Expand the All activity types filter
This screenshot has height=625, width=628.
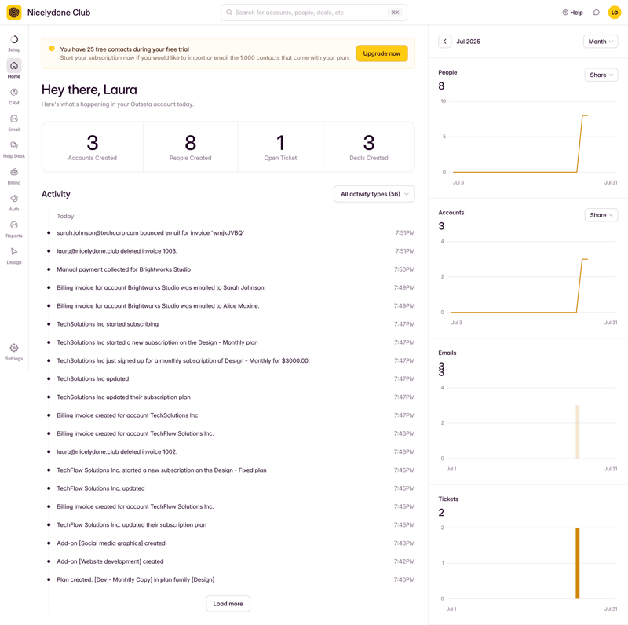pyautogui.click(x=374, y=194)
